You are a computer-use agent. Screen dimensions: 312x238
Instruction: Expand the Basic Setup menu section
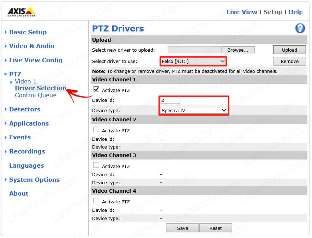(28, 32)
